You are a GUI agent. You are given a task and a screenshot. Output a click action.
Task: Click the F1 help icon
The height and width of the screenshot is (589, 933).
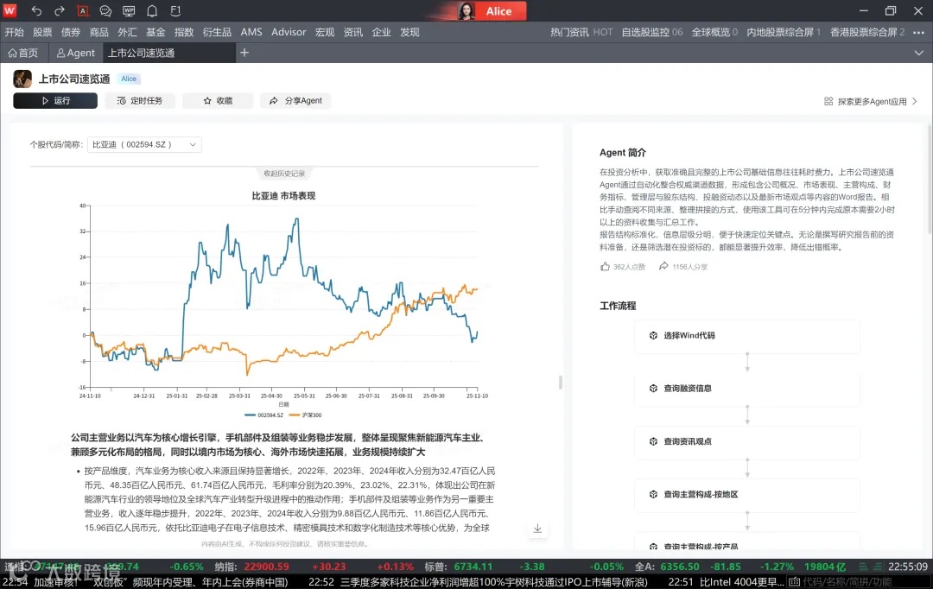click(175, 10)
